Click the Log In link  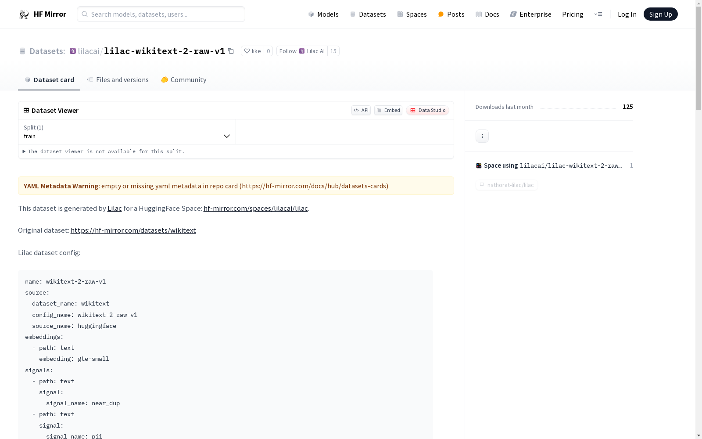coord(627,14)
